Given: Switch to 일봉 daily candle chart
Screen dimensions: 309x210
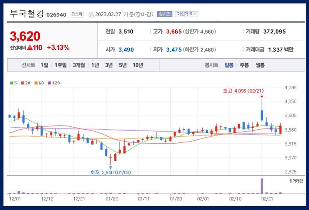Looking at the screenshot, I should [x=229, y=65].
